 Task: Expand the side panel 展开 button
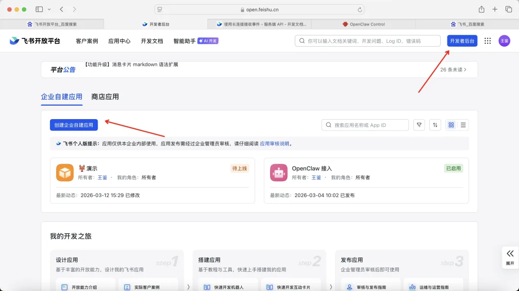(510, 257)
